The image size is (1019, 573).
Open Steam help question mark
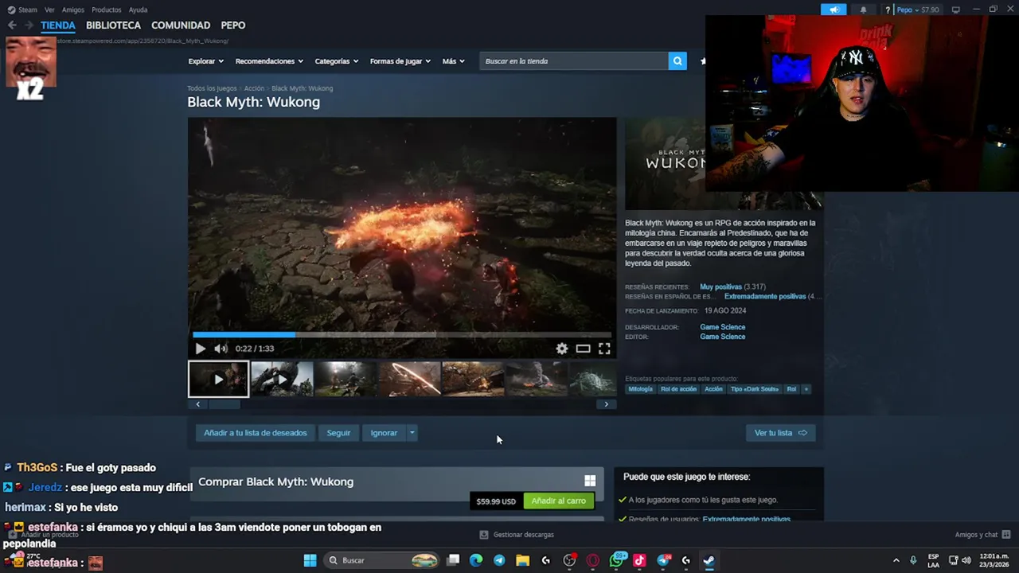tap(888, 10)
